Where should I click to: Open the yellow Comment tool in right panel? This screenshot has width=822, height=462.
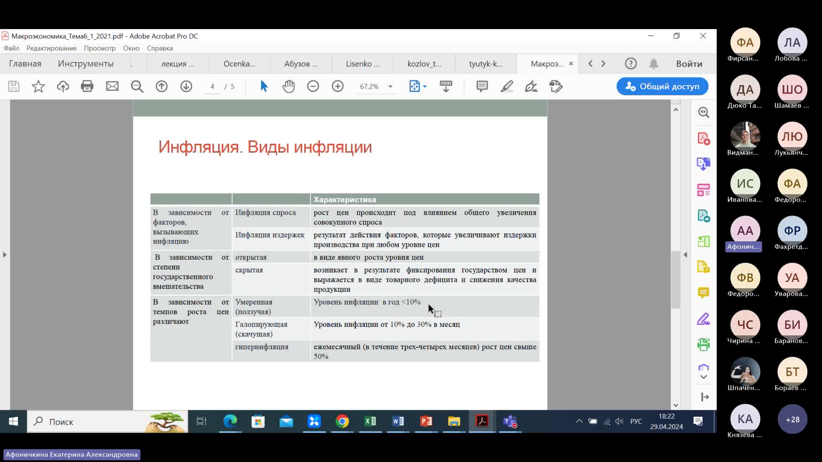704,293
